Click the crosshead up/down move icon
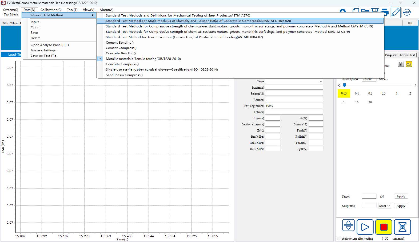 (x=348, y=225)
